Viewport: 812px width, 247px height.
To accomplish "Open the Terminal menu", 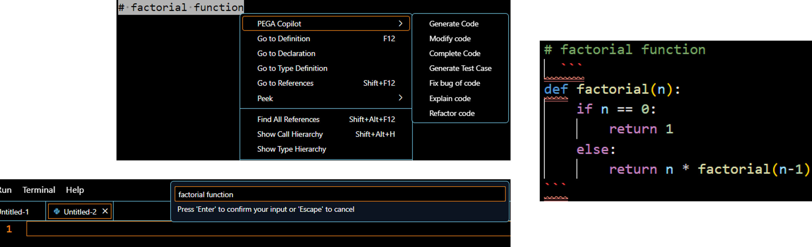I will (x=39, y=190).
